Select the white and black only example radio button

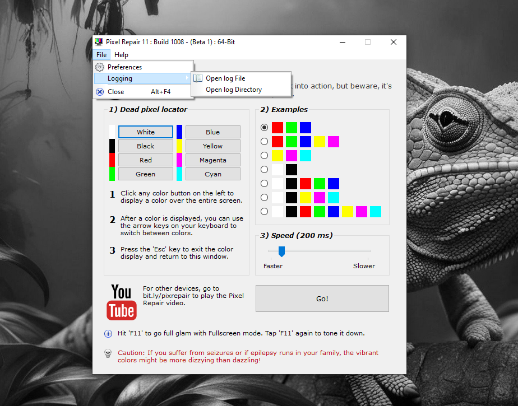[x=265, y=170]
